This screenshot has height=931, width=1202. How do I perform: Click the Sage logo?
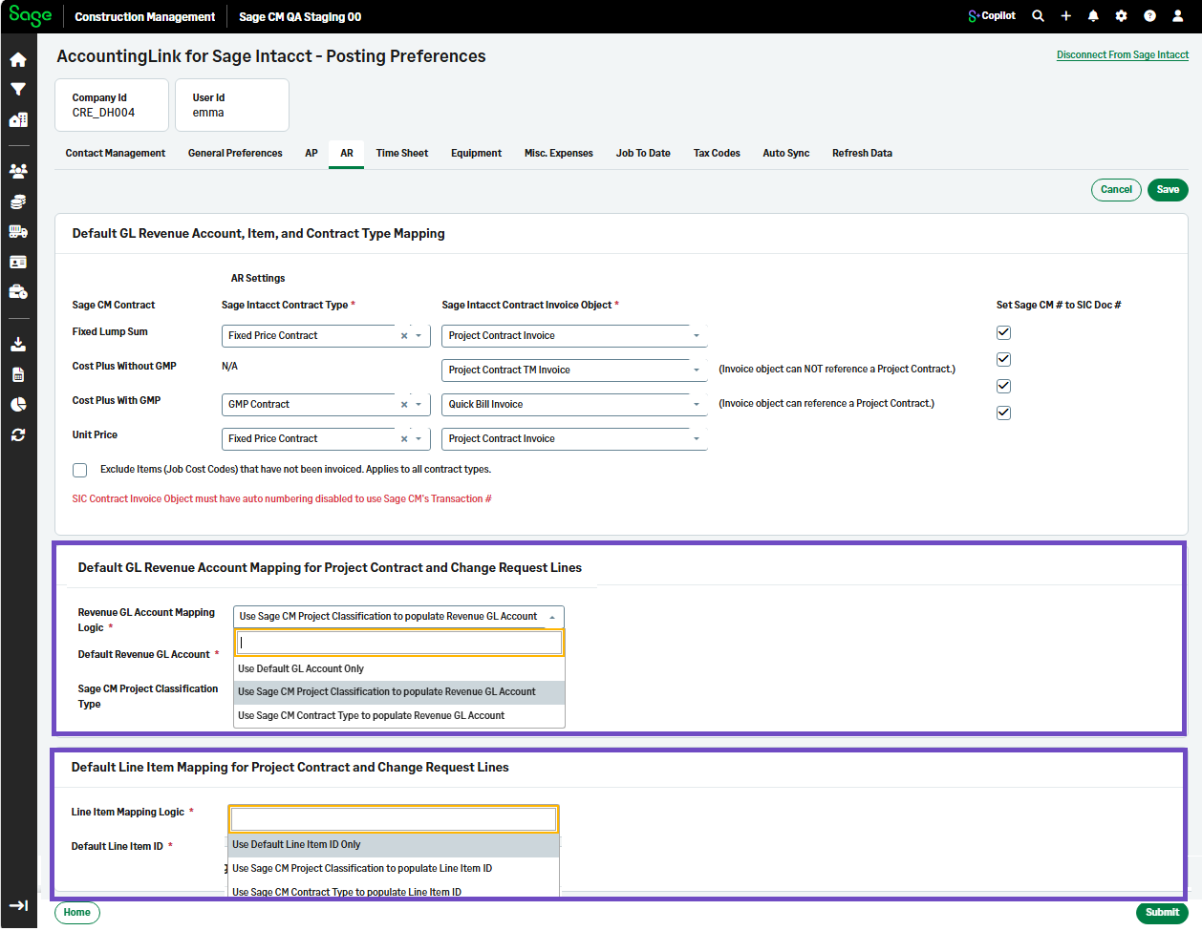[x=31, y=16]
